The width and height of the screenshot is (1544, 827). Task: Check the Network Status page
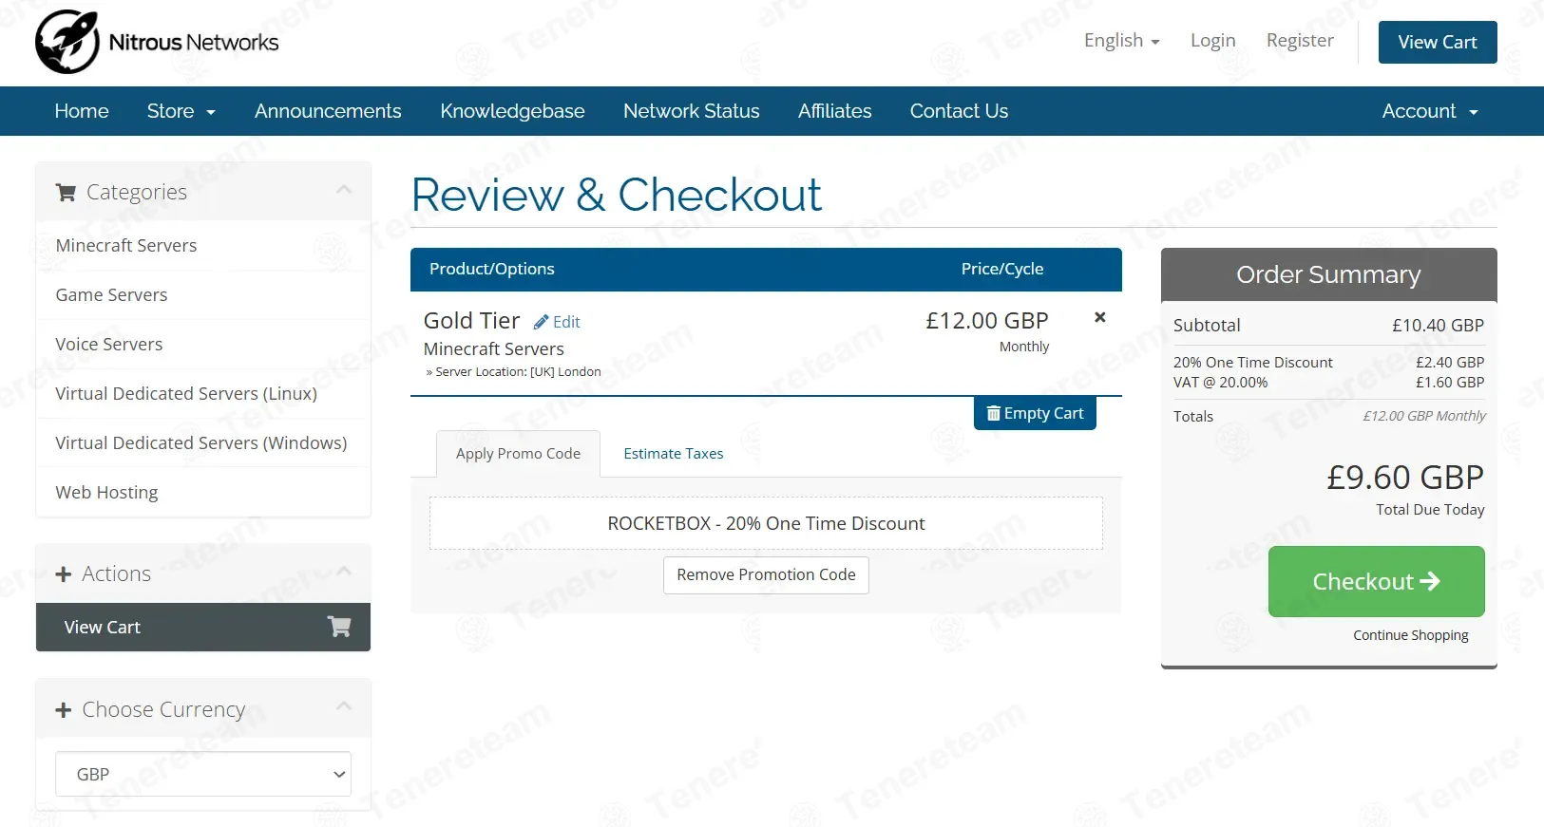coord(692,111)
